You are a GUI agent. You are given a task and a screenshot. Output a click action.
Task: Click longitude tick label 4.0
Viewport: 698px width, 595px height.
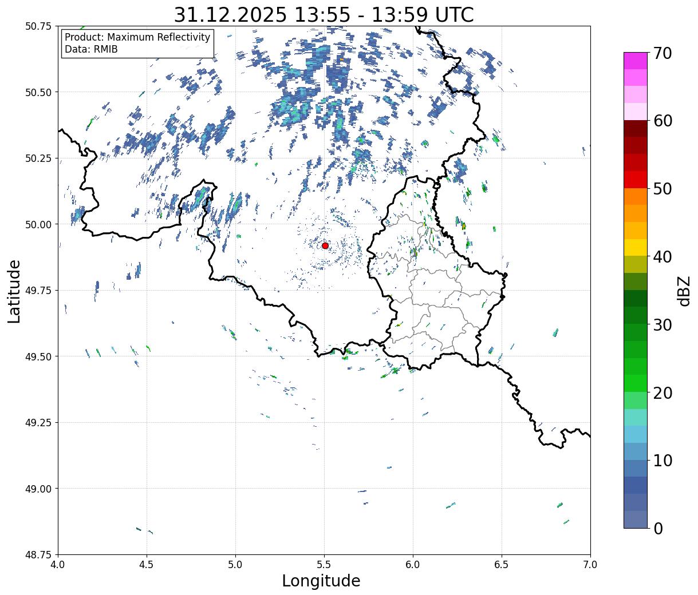58,565
